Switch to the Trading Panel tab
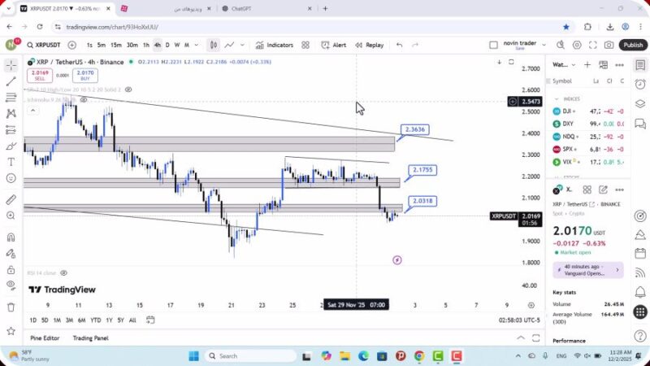Image resolution: width=650 pixels, height=366 pixels. [90, 338]
